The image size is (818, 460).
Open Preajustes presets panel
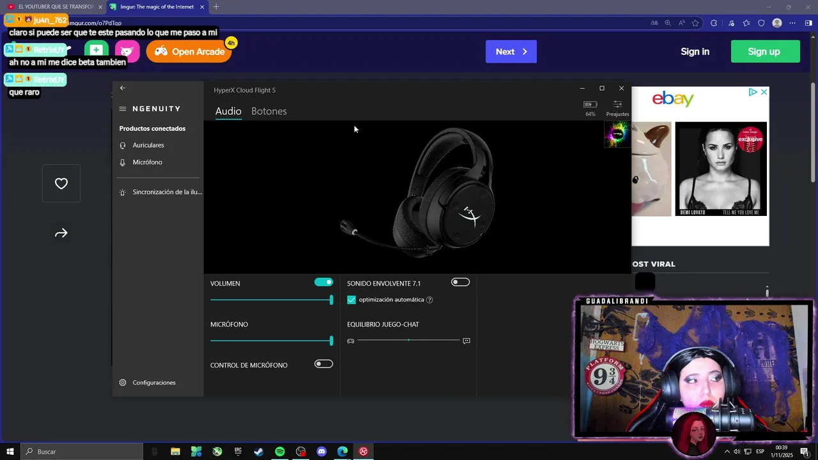coord(617,107)
